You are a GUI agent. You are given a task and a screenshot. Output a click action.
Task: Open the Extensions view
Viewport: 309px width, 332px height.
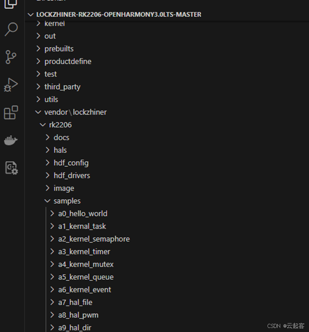coord(11,113)
